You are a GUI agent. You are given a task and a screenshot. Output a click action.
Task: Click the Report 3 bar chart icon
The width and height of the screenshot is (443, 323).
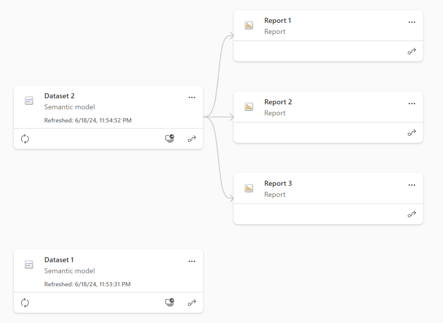pos(249,188)
